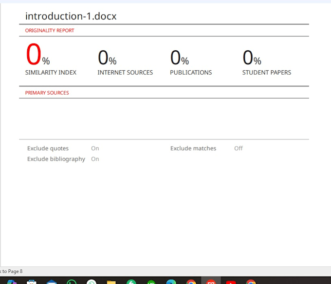Open File Explorer folder icon in taskbar
Image resolution: width=331 pixels, height=284 pixels.
111,282
